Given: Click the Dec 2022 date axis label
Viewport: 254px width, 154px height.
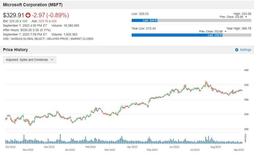Looking at the screenshot, I should pyautogui.click(x=49, y=147).
